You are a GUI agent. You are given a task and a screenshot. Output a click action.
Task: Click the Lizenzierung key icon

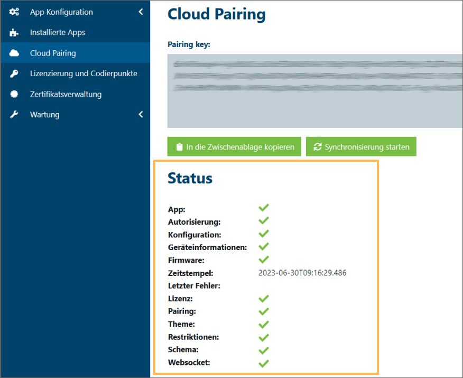coord(14,73)
